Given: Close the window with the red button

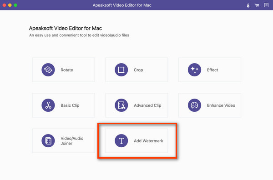Looking at the screenshot, I should point(5,5).
